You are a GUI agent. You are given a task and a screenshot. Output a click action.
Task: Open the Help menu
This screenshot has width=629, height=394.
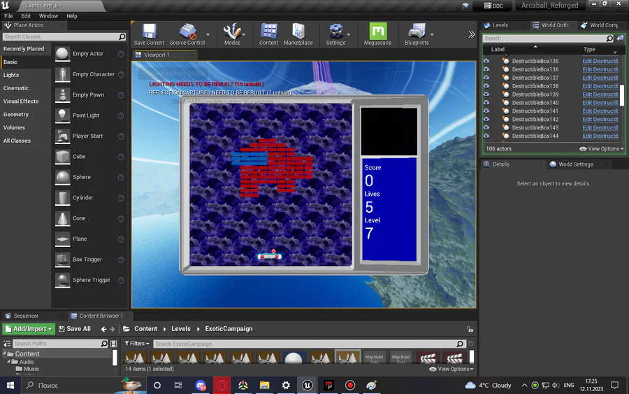[72, 16]
